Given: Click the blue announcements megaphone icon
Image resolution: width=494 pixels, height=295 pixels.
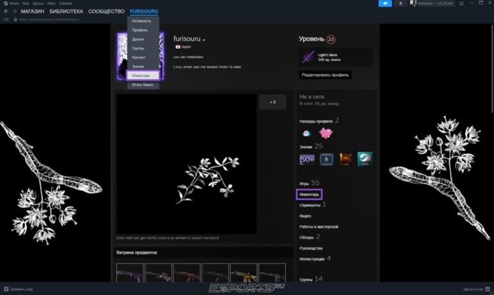Looking at the screenshot, I should pos(386,3).
